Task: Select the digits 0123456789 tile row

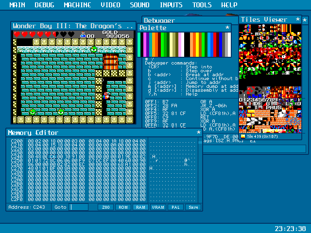Action: coord(258,100)
